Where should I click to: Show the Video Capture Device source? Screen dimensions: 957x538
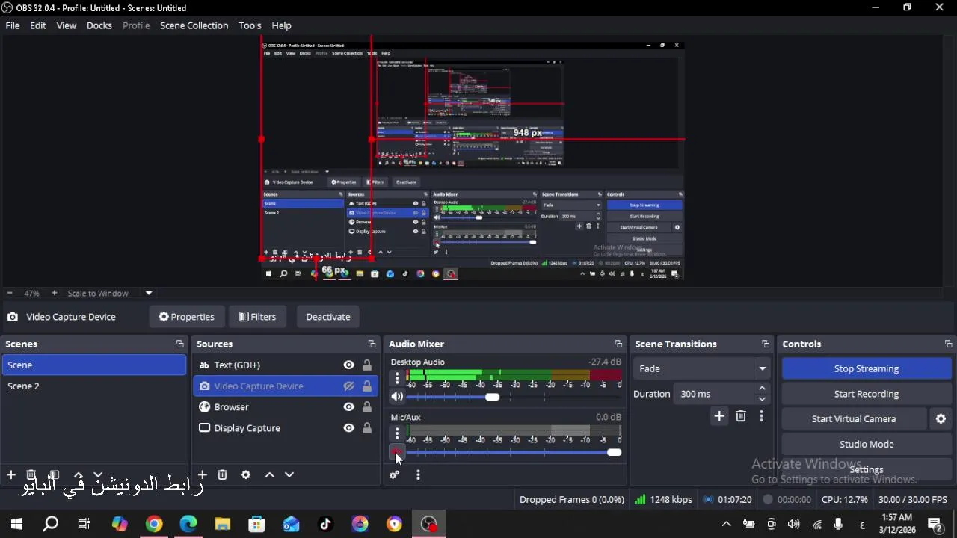coord(348,386)
